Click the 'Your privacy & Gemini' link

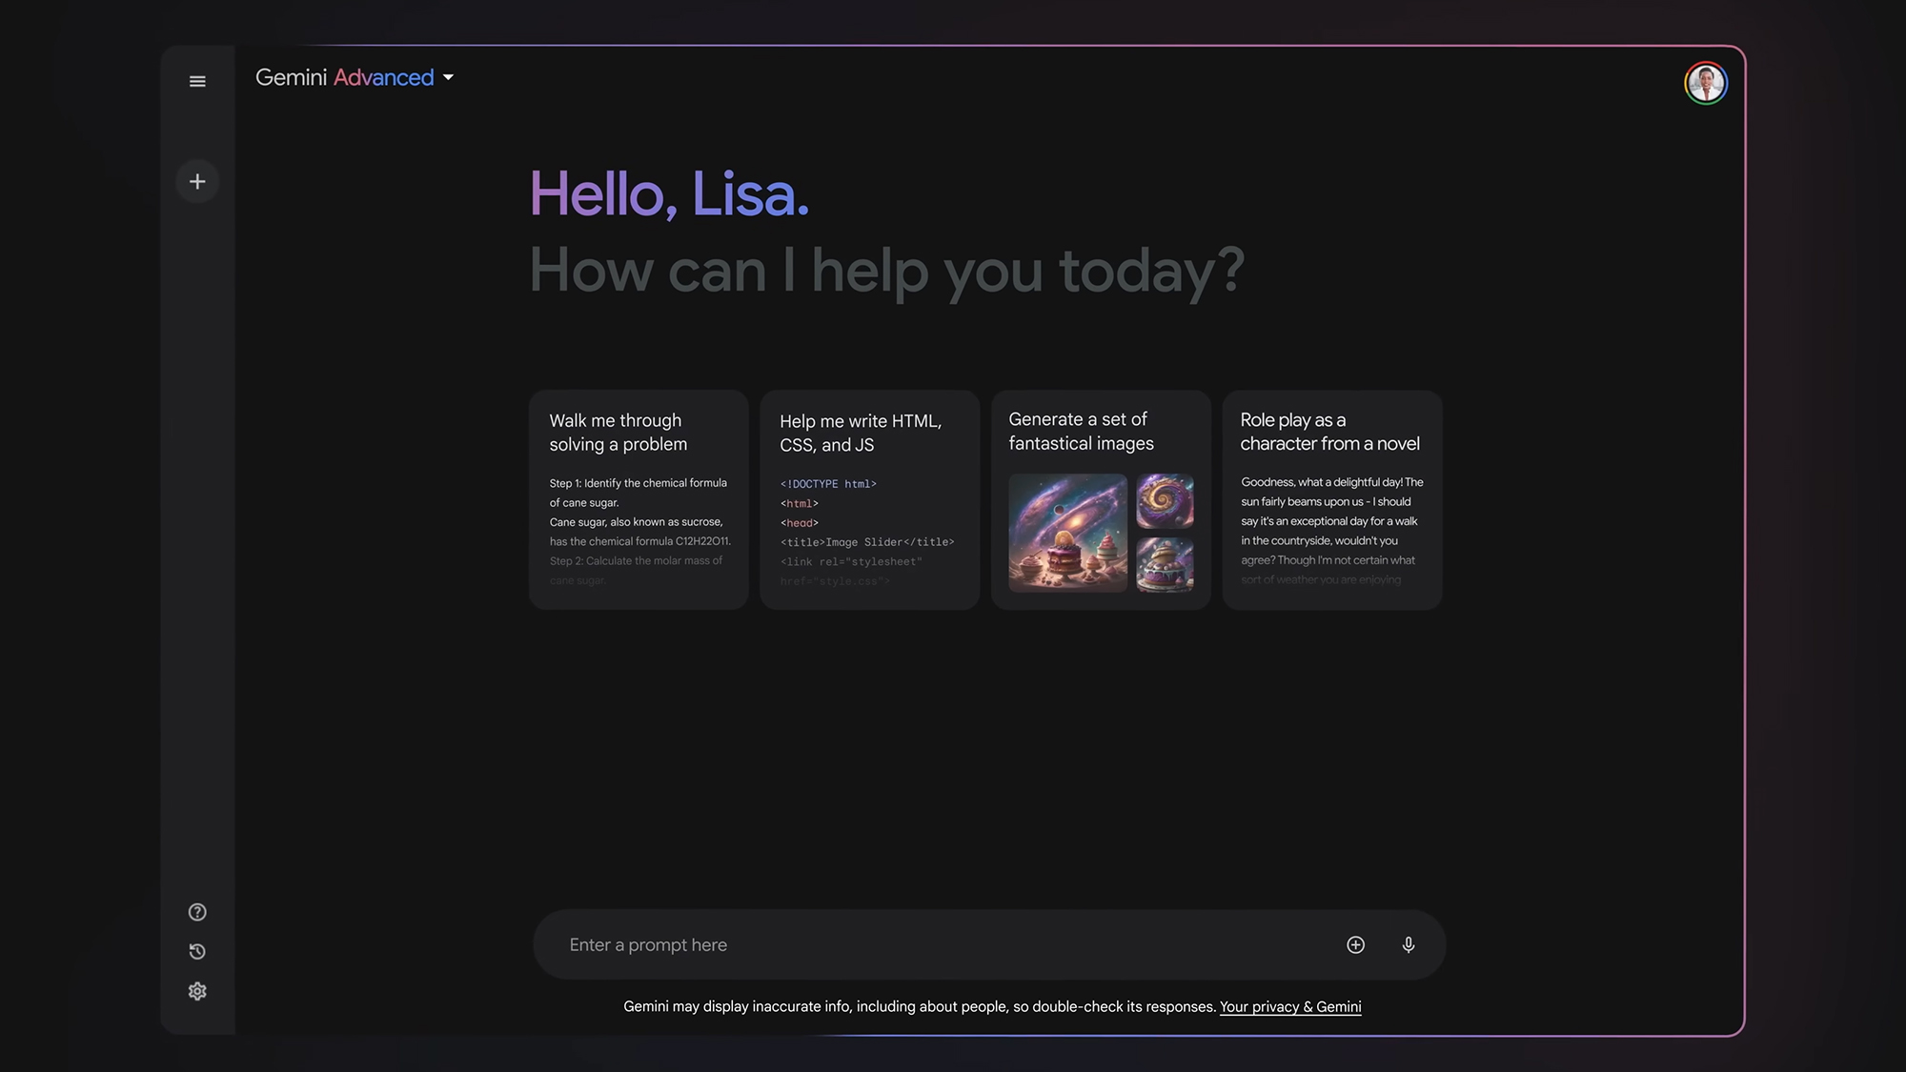pos(1289,1008)
